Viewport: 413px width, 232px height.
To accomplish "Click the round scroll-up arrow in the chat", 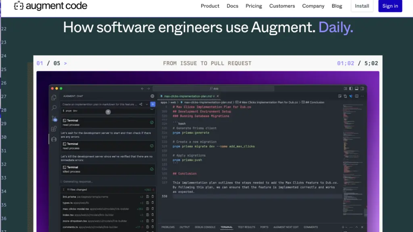I will click(108, 112).
